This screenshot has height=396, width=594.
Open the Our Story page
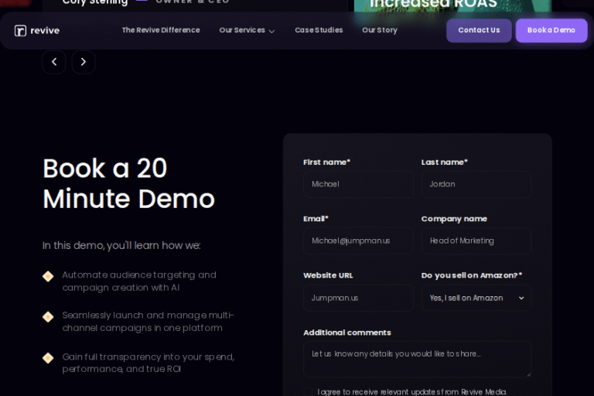point(379,30)
